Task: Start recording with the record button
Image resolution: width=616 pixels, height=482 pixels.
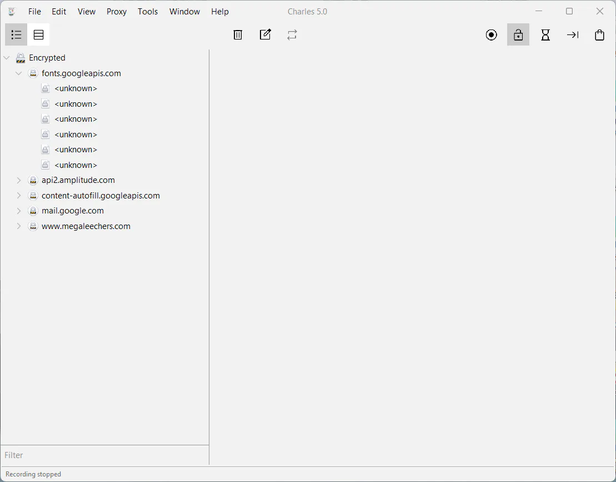Action: tap(491, 34)
